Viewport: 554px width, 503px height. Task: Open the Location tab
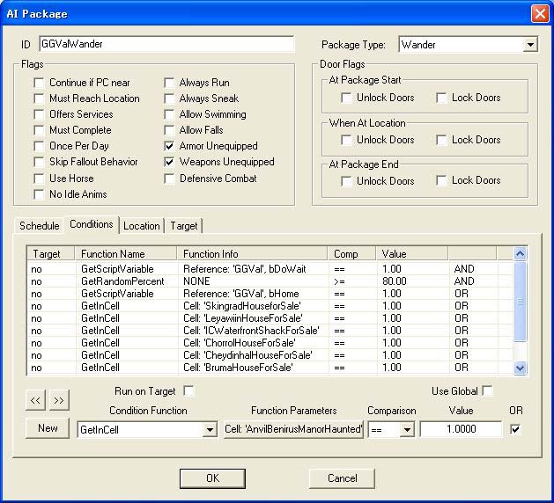(142, 226)
